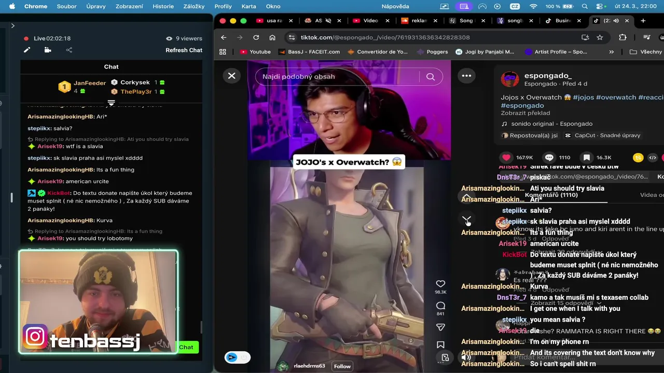The width and height of the screenshot is (664, 373).
Task: Click the heart icon in the embedded video (98.3K)
Action: pos(440,284)
